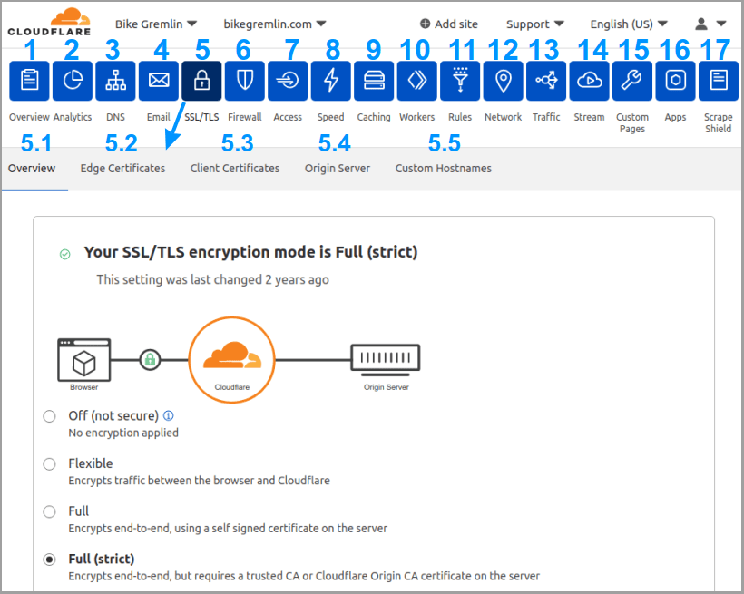The height and width of the screenshot is (594, 744).
Task: Click the Add site link
Action: 449,24
